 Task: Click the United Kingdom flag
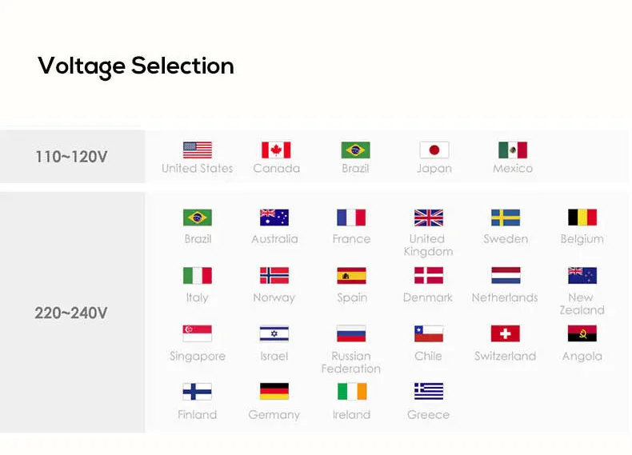pyautogui.click(x=429, y=218)
